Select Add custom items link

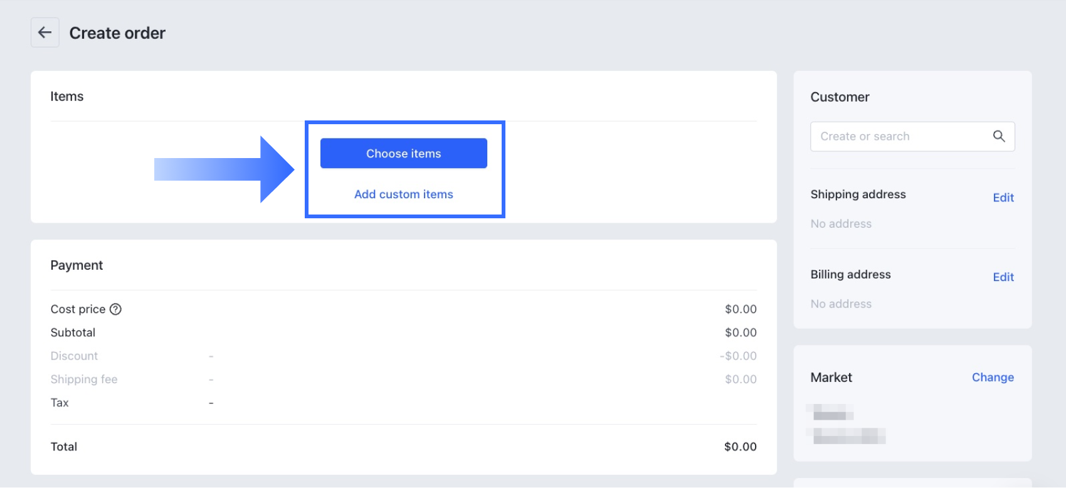(403, 194)
